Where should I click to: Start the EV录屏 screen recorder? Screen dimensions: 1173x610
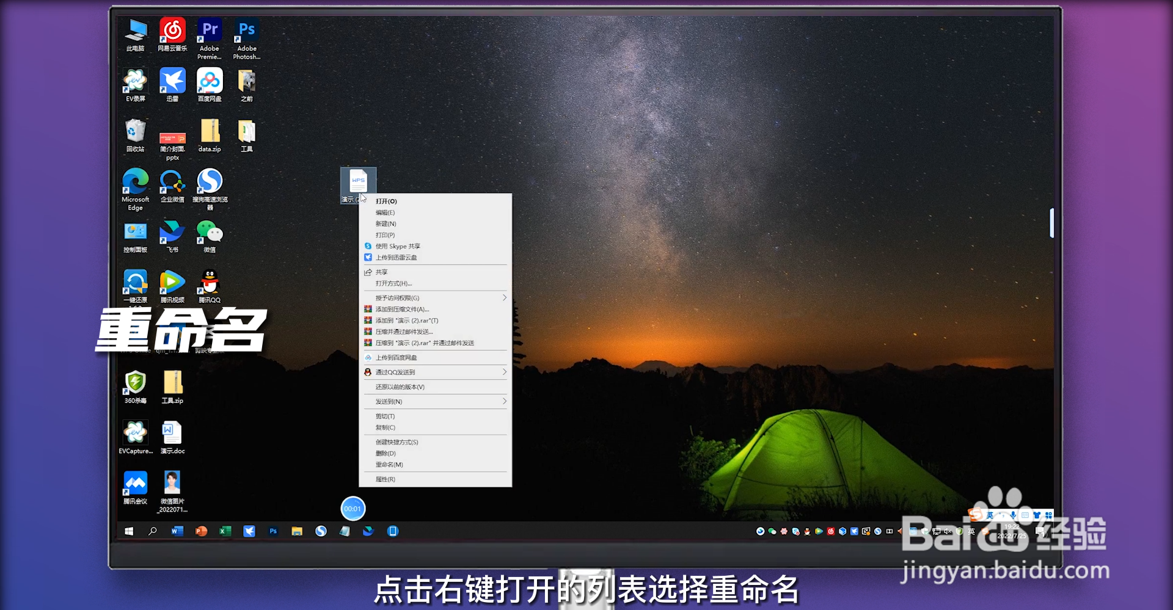click(135, 81)
